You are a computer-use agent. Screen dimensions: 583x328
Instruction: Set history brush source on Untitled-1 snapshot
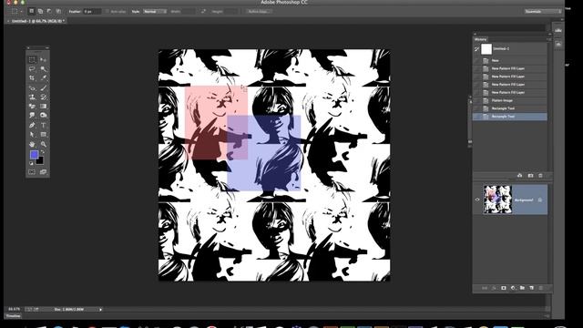(476, 48)
